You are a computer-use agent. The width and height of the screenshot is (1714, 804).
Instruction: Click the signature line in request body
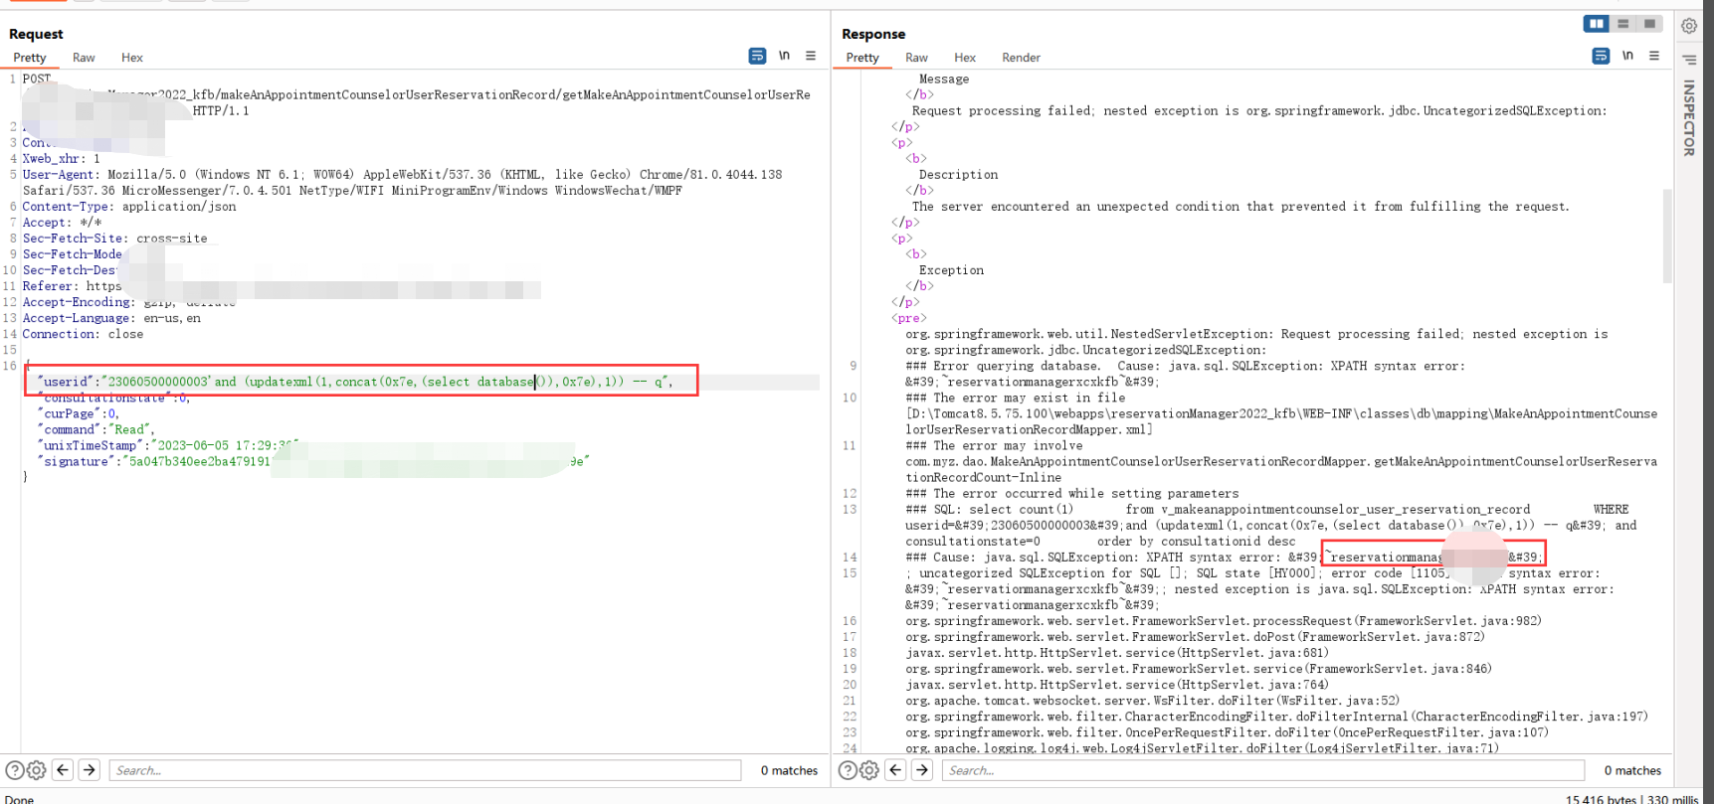point(313,461)
